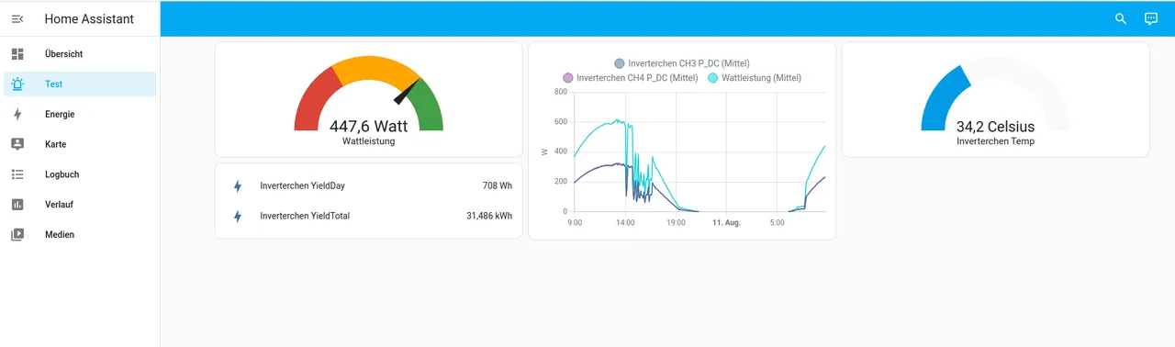1175x347 pixels.
Task: Click the 19:00 label on chart axis
Action: (675, 222)
